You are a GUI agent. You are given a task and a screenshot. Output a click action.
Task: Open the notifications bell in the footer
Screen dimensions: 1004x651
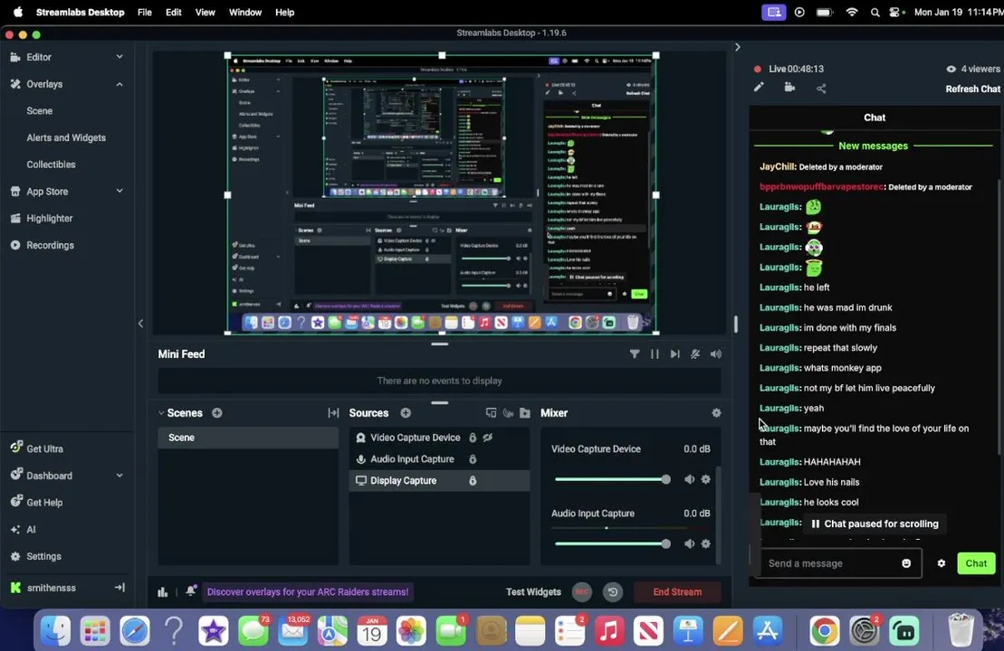click(x=190, y=591)
